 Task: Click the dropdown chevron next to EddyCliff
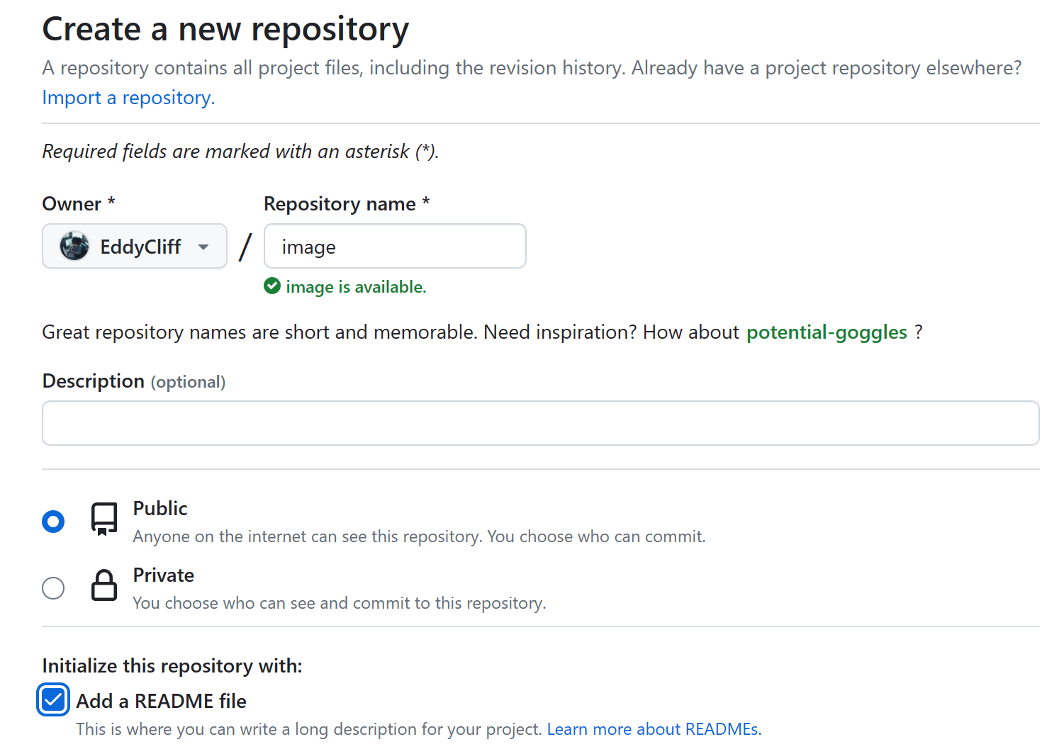(204, 247)
